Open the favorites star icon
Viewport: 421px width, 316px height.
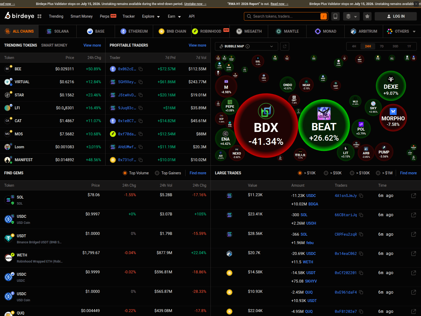367,16
